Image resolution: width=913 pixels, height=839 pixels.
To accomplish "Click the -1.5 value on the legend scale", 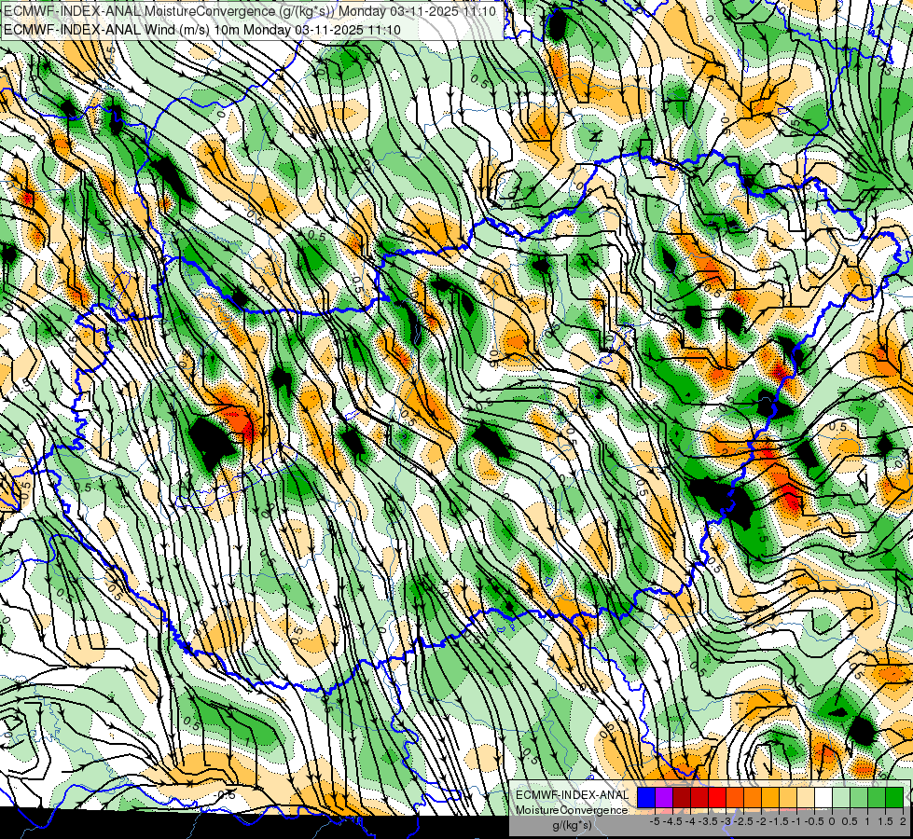I will (x=779, y=821).
